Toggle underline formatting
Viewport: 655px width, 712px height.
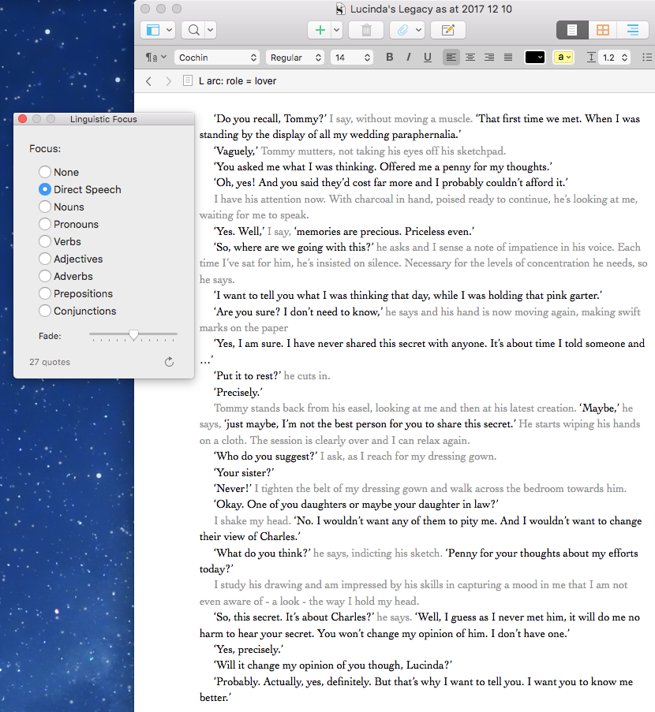click(427, 58)
